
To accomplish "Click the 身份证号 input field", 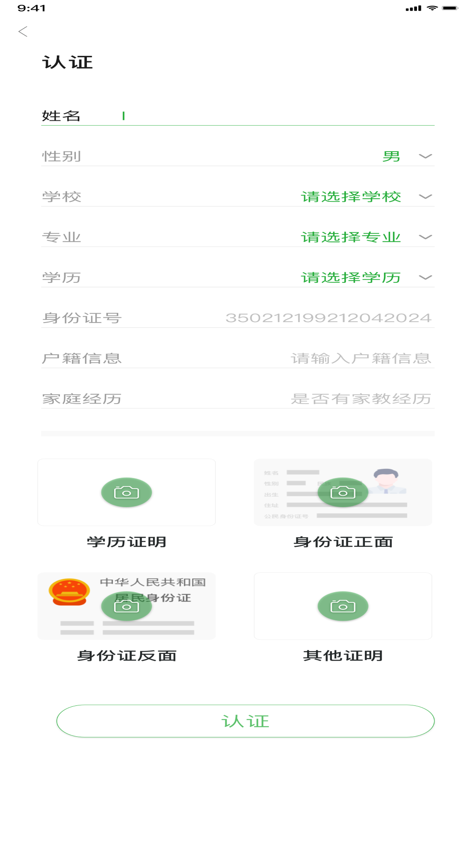I will pyautogui.click(x=328, y=318).
